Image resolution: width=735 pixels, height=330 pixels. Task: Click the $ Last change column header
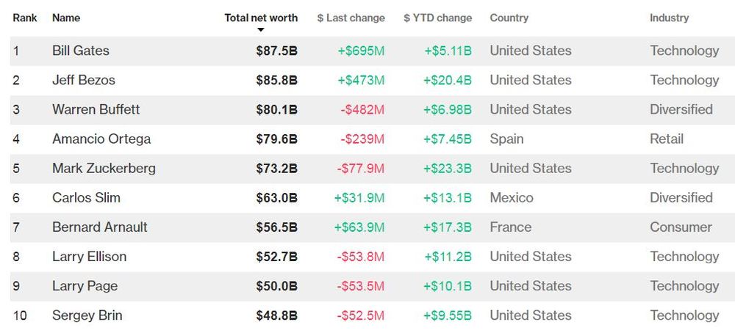click(351, 18)
